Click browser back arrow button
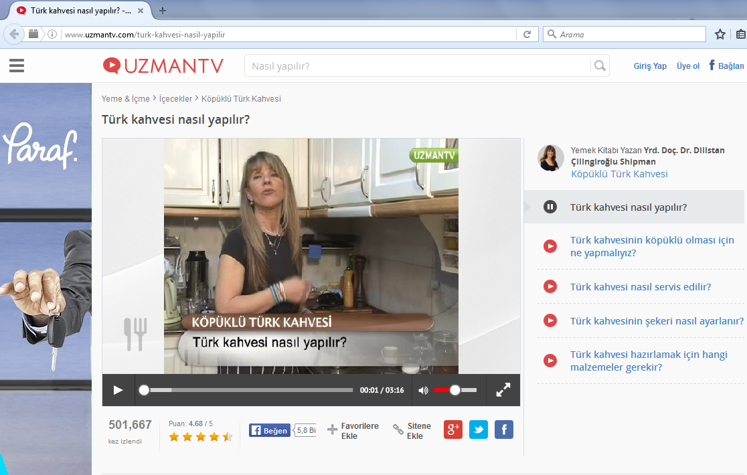The height and width of the screenshot is (475, 747). pos(14,34)
